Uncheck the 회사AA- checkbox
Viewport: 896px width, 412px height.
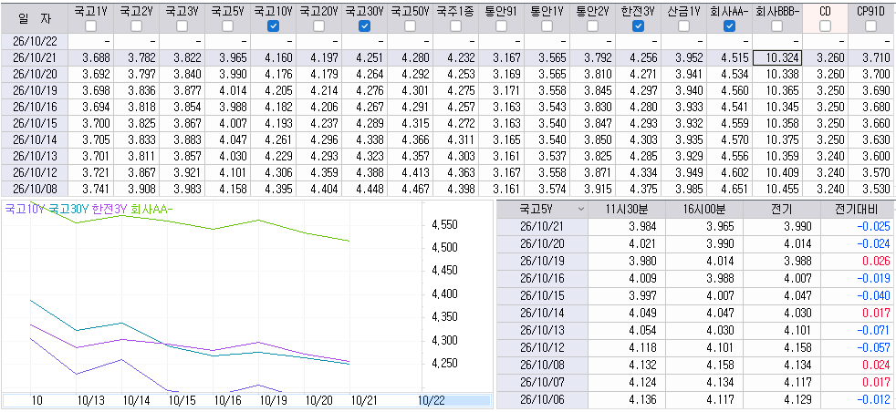tap(729, 26)
